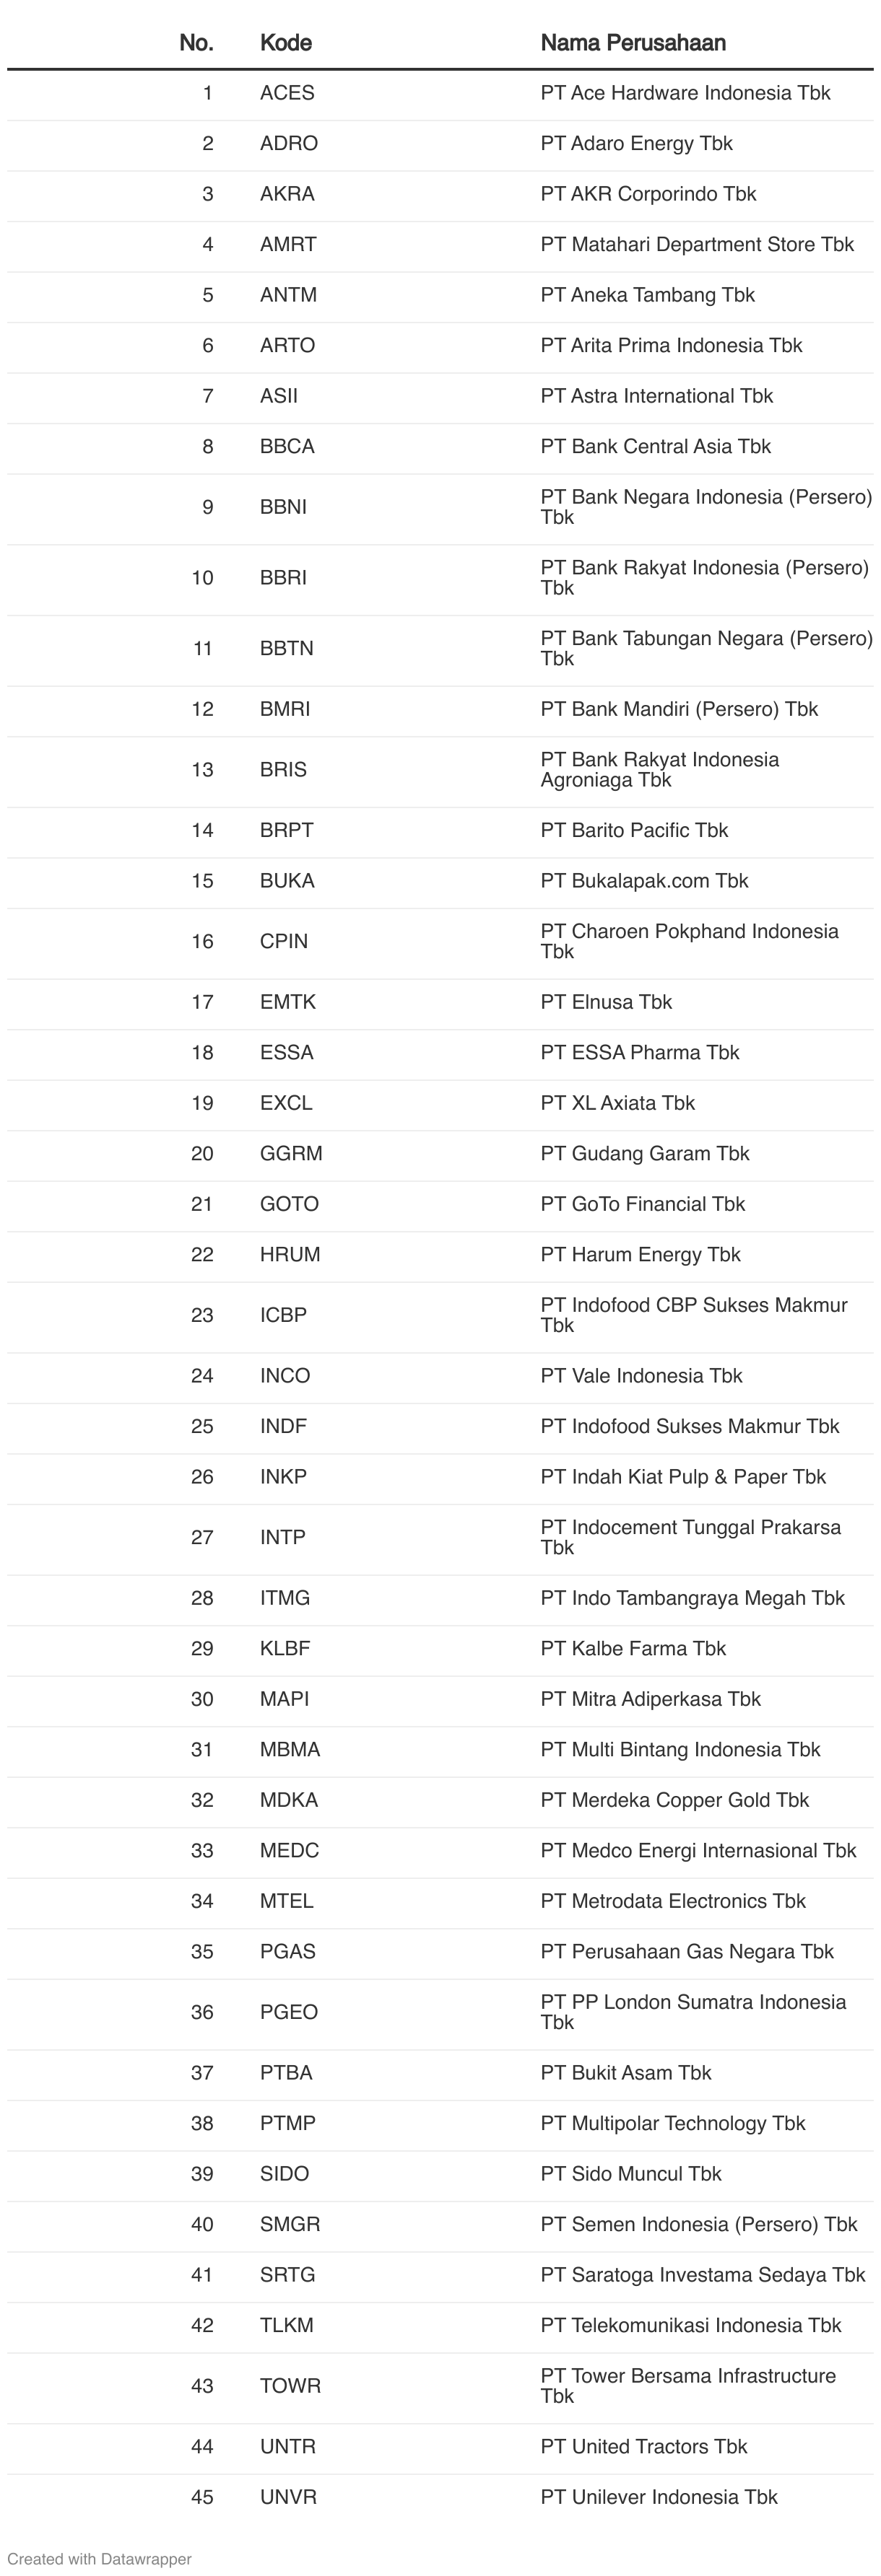Click PT Bukalapak.com Tbk entry
Image resolution: width=881 pixels, height=2576 pixels.
click(645, 880)
